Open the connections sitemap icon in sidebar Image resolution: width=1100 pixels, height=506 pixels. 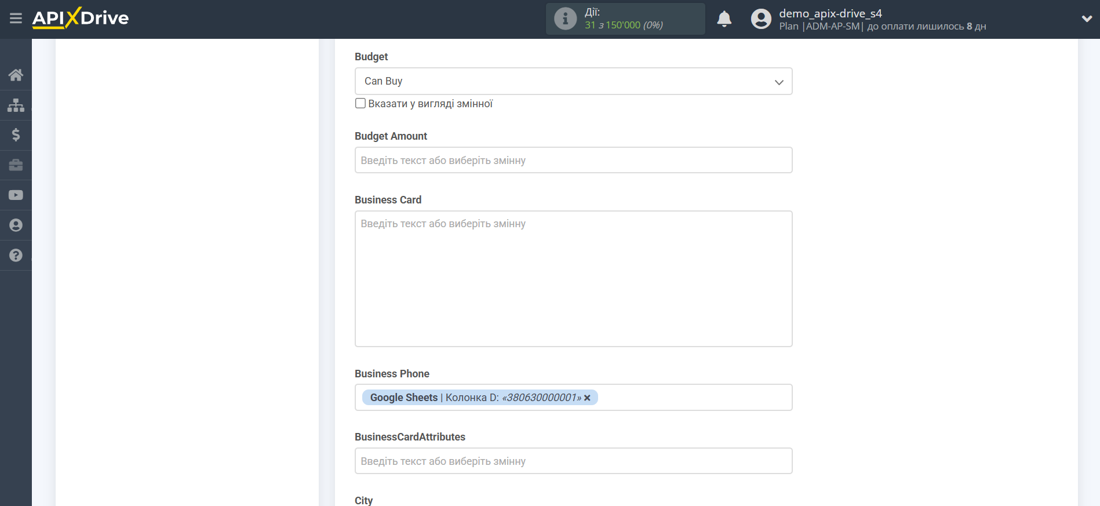point(16,105)
